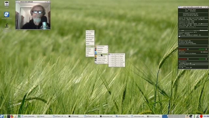Expand the Sound & Video category
Viewport: 209px width, 118px height.
[x=101, y=58]
